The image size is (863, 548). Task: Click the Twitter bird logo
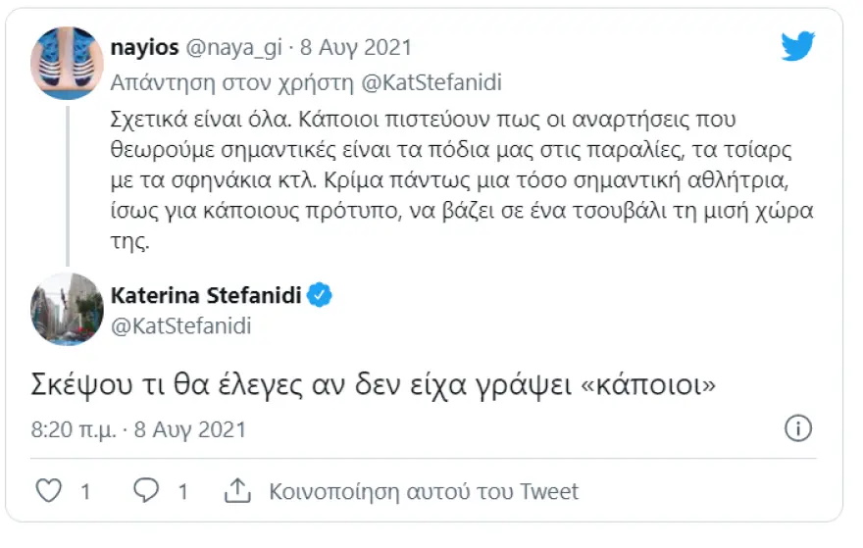pyautogui.click(x=797, y=46)
